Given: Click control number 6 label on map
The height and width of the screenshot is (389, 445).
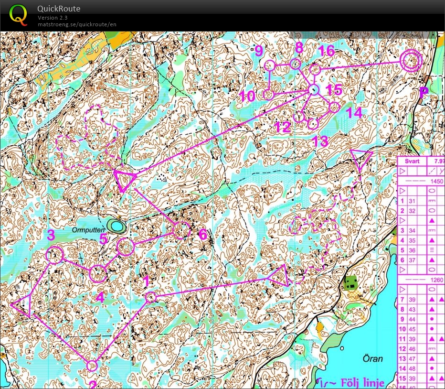Looking at the screenshot, I should (x=203, y=235).
